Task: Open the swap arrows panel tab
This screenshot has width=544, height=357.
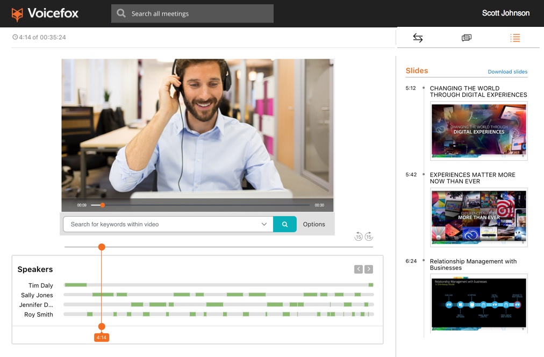Action: click(x=418, y=38)
